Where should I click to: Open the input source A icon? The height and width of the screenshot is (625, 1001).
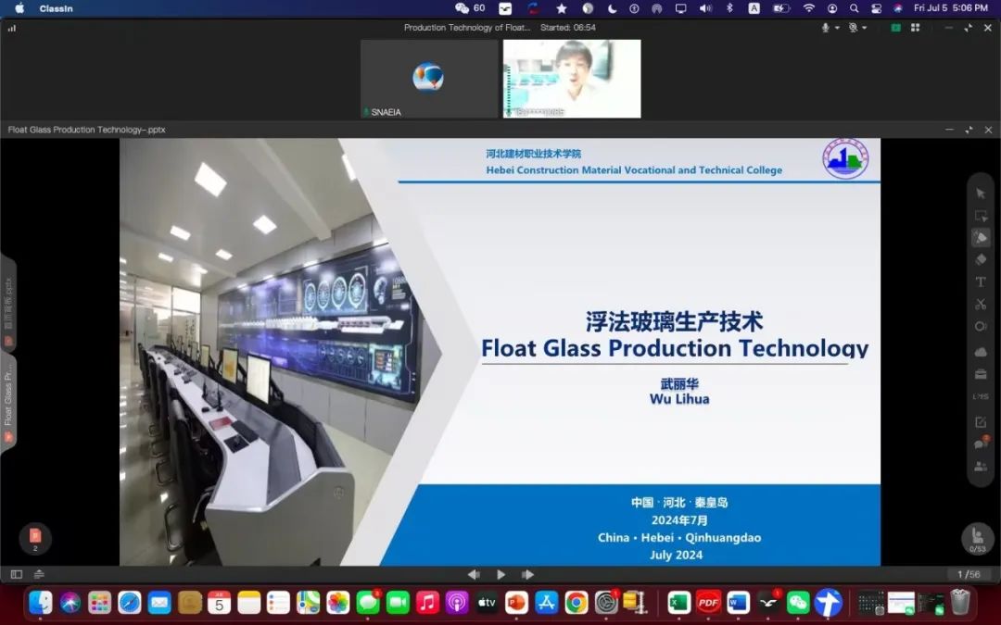754,8
